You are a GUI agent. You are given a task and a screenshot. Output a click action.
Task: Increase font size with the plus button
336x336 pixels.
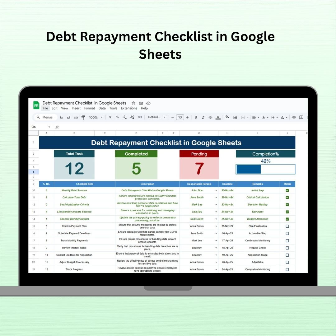pos(188,117)
